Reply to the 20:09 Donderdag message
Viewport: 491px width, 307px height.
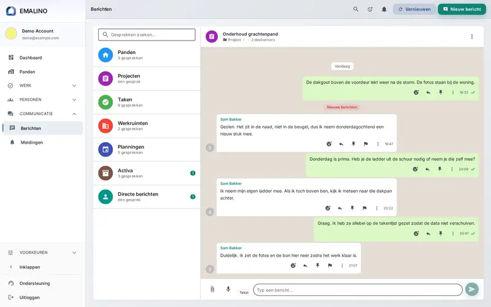pyautogui.click(x=427, y=169)
